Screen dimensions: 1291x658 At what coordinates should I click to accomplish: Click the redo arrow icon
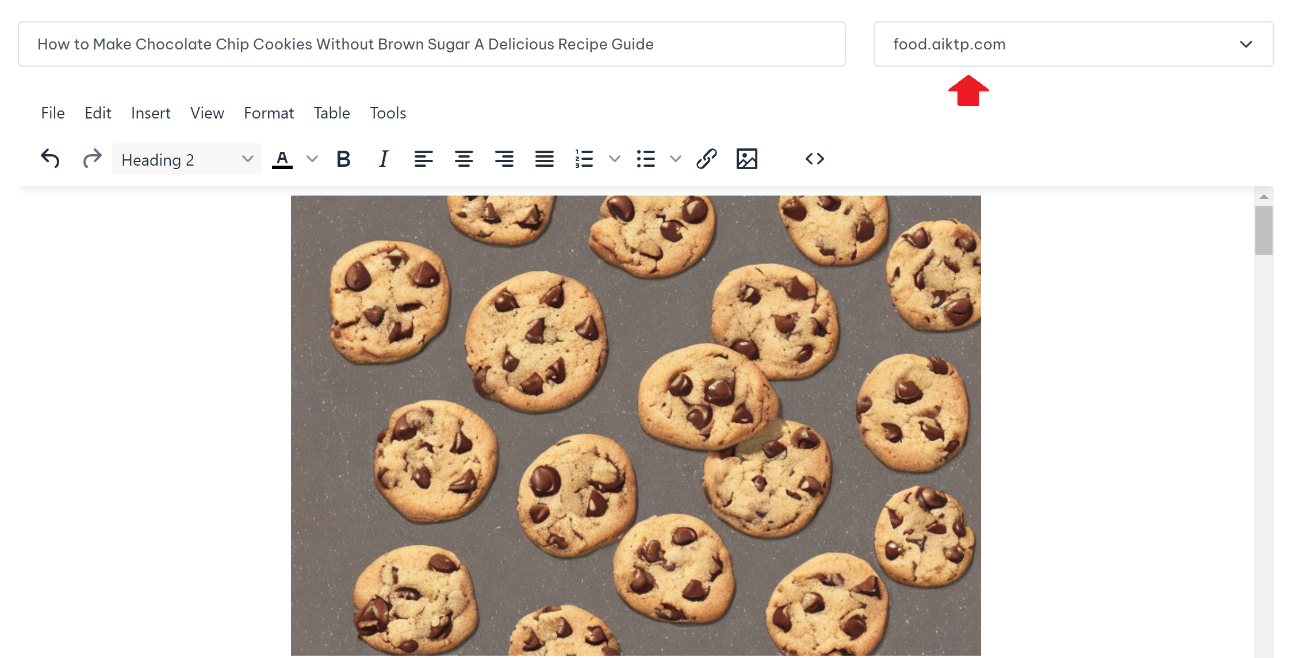[92, 159]
